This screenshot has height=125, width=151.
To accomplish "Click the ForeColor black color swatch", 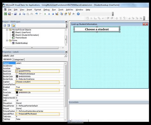I will click(x=17, y=92).
